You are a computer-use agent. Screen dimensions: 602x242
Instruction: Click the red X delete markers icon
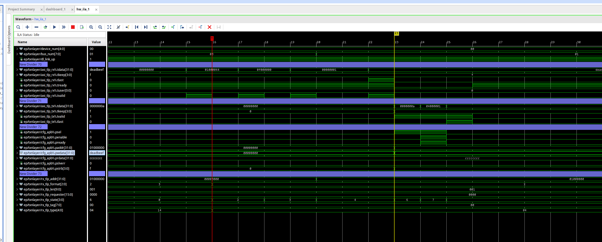click(210, 27)
